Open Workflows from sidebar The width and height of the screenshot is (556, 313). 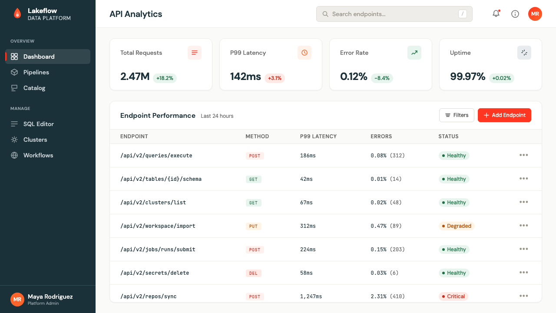tap(48, 155)
